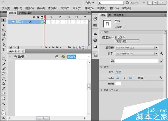Expand the SWF 历史记录 section
This screenshot has height=121, width=168.
tap(101, 90)
